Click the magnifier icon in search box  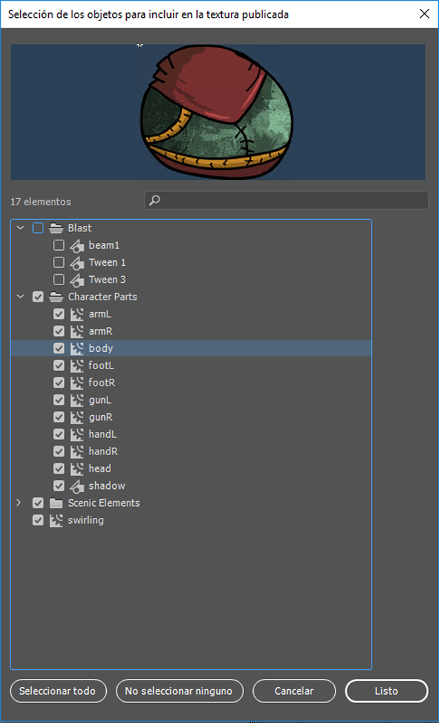coord(154,200)
